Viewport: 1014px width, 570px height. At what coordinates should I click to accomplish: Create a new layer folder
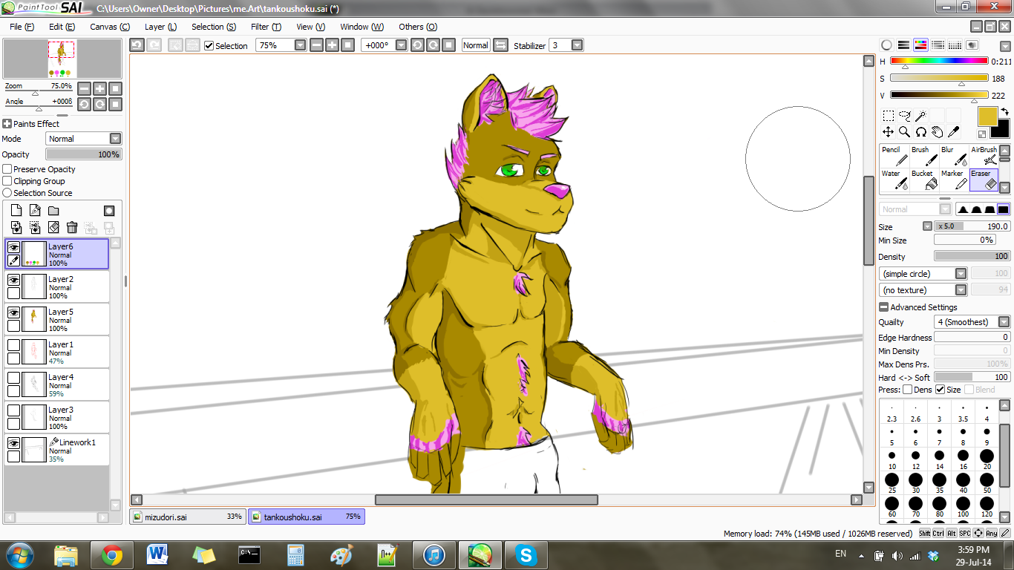coord(53,211)
